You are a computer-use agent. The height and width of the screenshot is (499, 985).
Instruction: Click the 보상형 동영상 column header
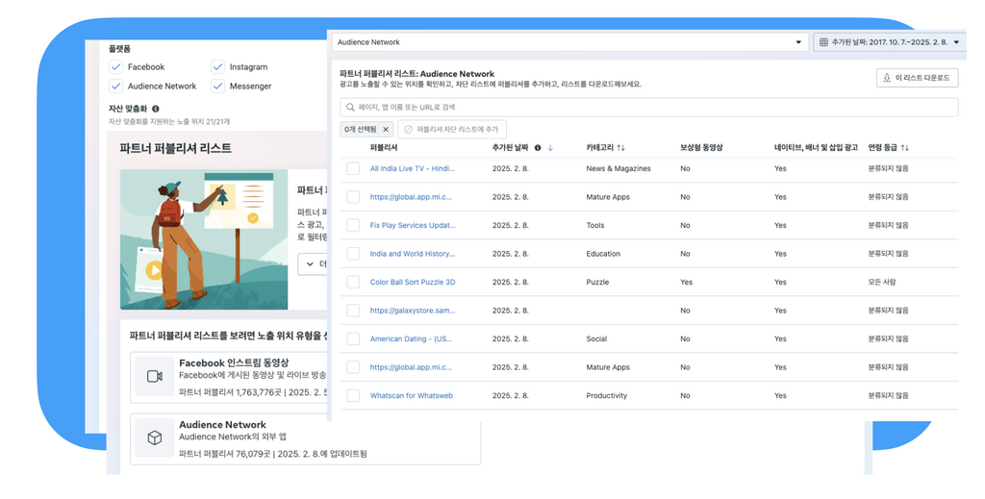pos(701,148)
